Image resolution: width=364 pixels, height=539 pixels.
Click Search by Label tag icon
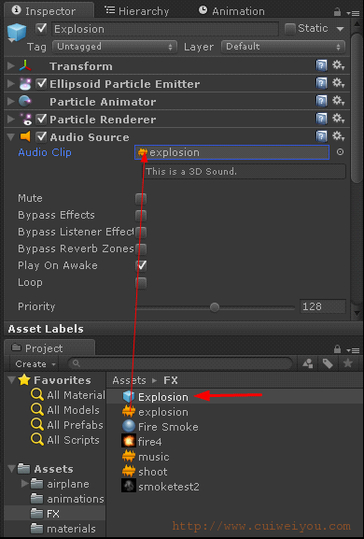(328, 363)
